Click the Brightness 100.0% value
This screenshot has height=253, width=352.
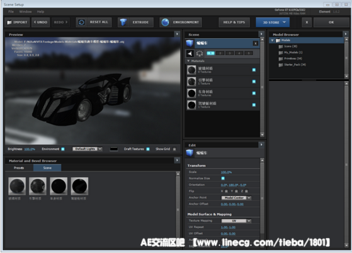pyautogui.click(x=30, y=149)
